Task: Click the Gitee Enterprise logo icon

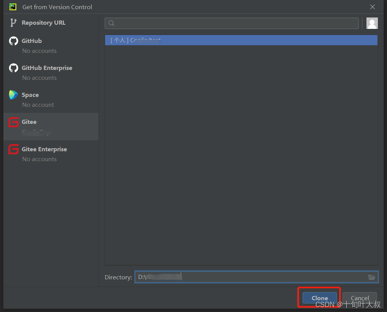Action: click(14, 149)
